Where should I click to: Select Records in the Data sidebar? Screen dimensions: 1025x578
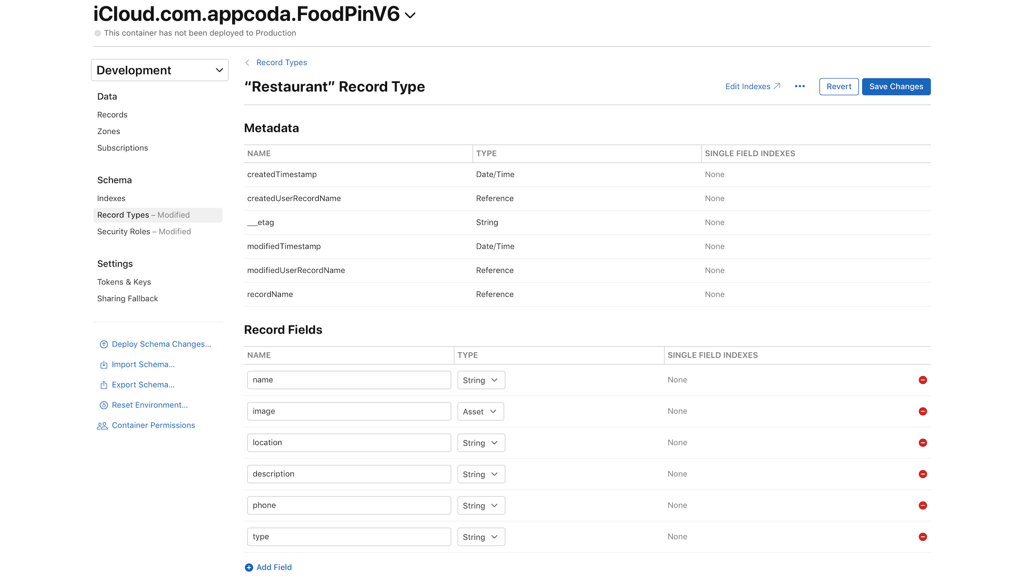coord(112,114)
